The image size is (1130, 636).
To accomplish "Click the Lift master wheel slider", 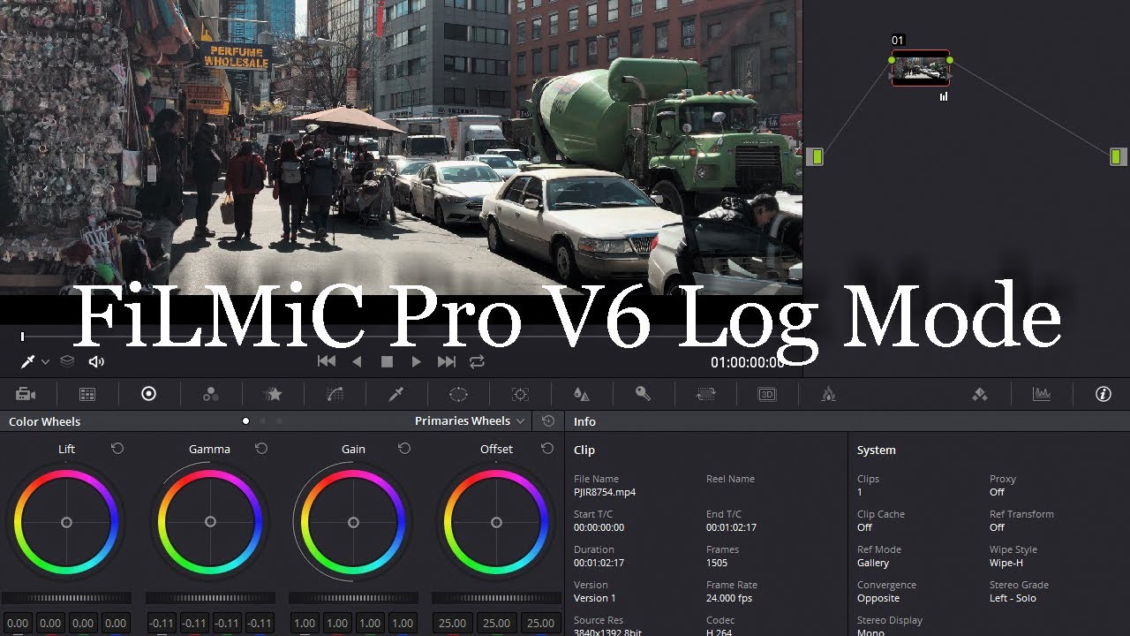I will (x=66, y=598).
